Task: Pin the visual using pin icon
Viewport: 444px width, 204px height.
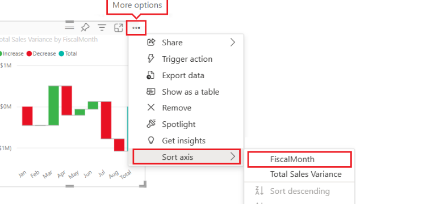Action: click(x=85, y=28)
